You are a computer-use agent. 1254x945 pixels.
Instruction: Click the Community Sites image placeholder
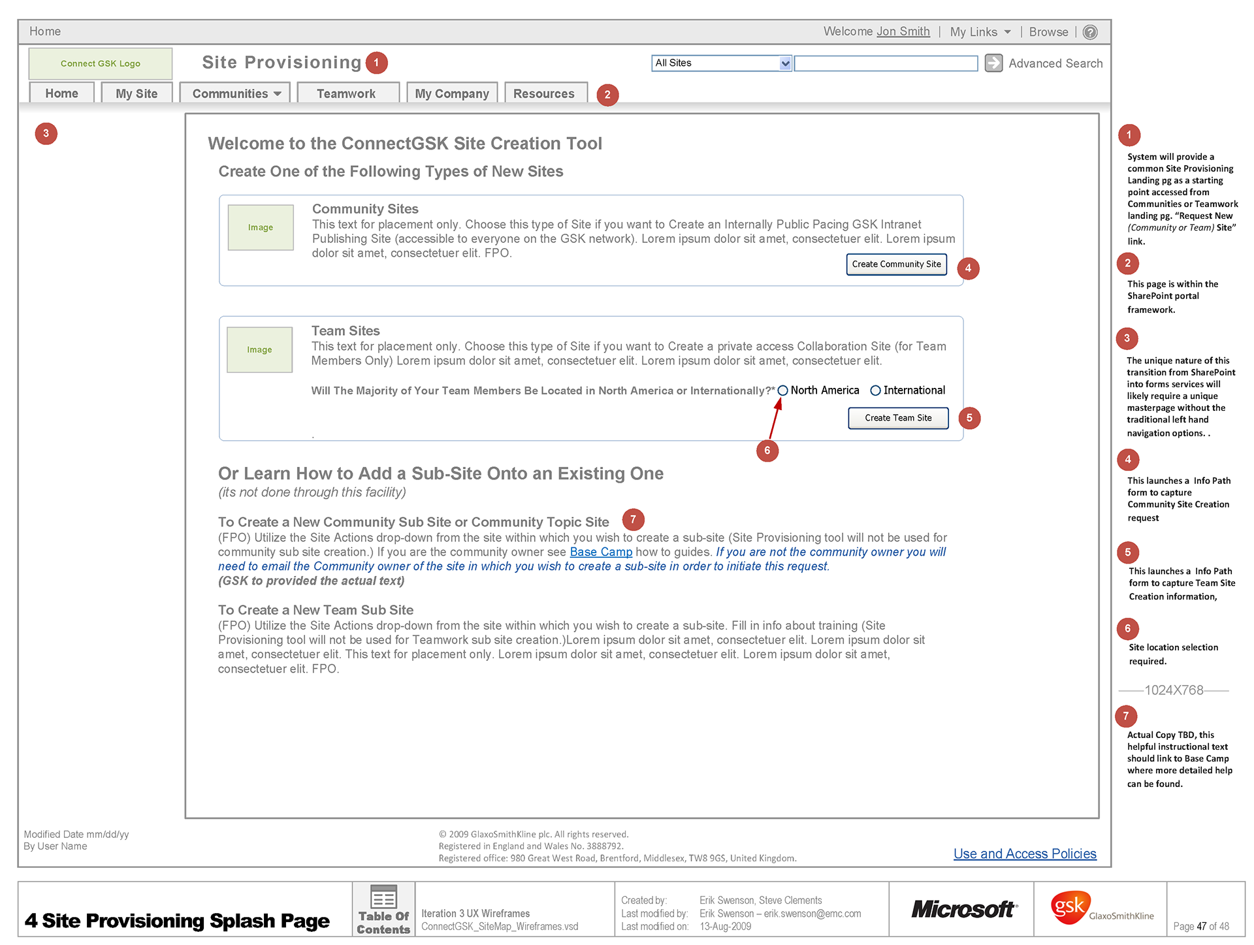pos(261,227)
